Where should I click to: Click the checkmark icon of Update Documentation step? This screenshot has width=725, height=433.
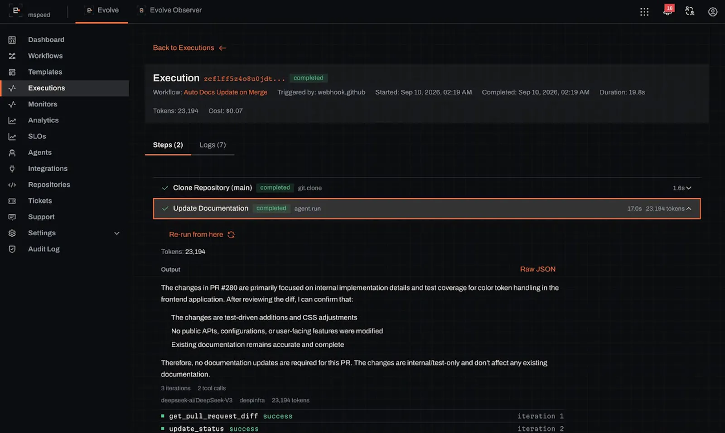click(165, 209)
